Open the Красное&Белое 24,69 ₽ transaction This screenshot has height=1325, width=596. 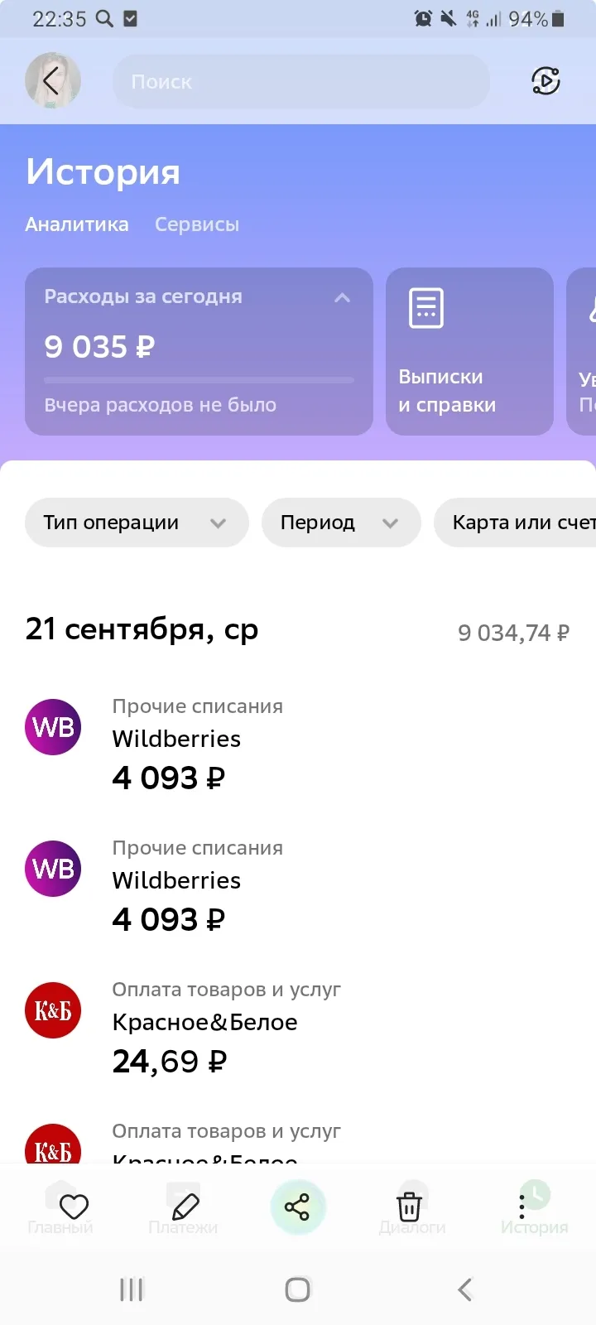click(298, 1026)
